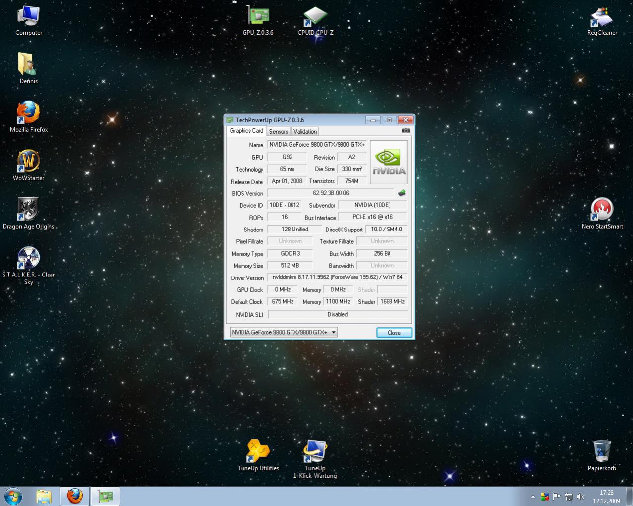Image resolution: width=633 pixels, height=506 pixels.
Task: Select the GPU-Z.0.3.6 desktop icon
Action: [x=258, y=21]
